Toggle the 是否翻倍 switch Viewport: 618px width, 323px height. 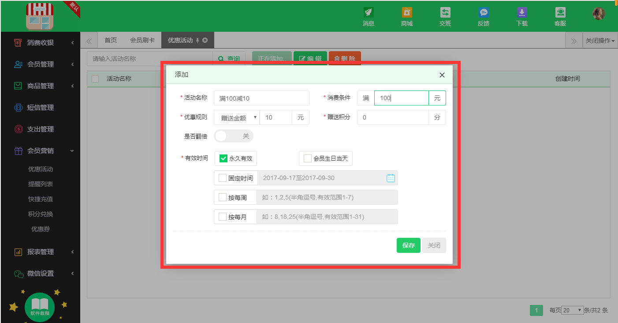click(234, 136)
